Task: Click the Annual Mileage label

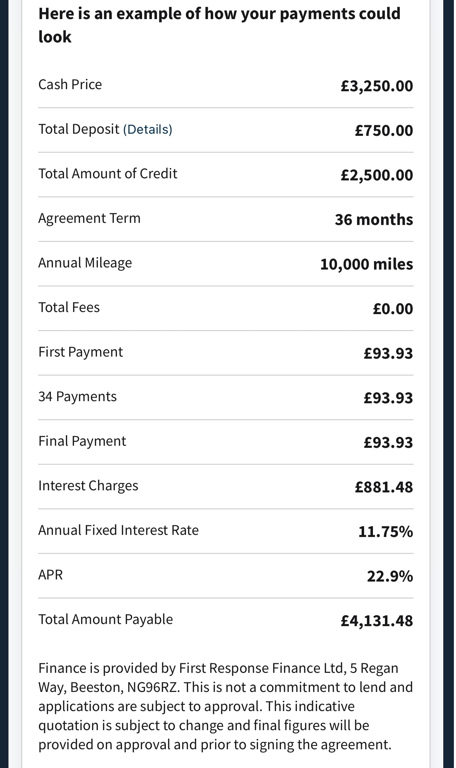Action: click(85, 263)
